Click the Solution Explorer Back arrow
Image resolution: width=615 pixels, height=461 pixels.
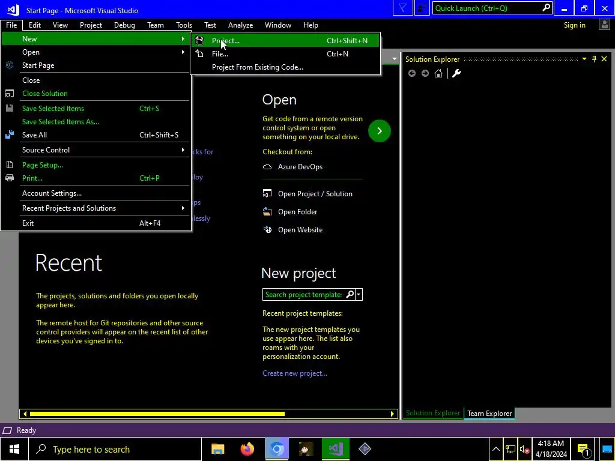412,73
